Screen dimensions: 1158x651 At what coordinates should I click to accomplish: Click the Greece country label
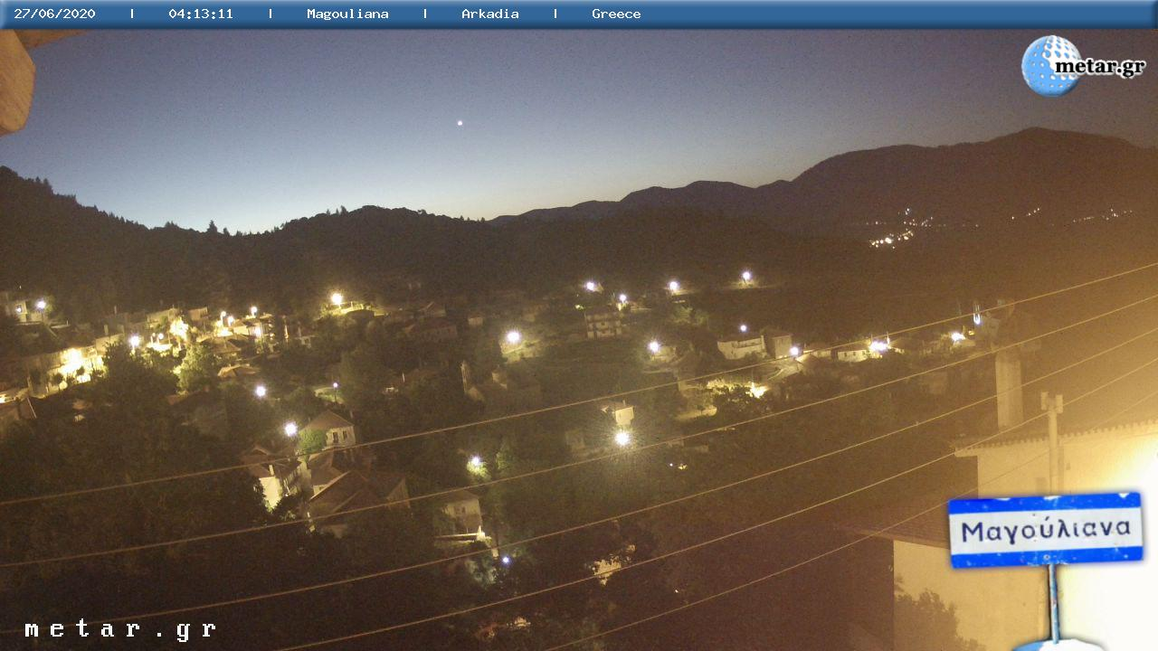point(616,14)
